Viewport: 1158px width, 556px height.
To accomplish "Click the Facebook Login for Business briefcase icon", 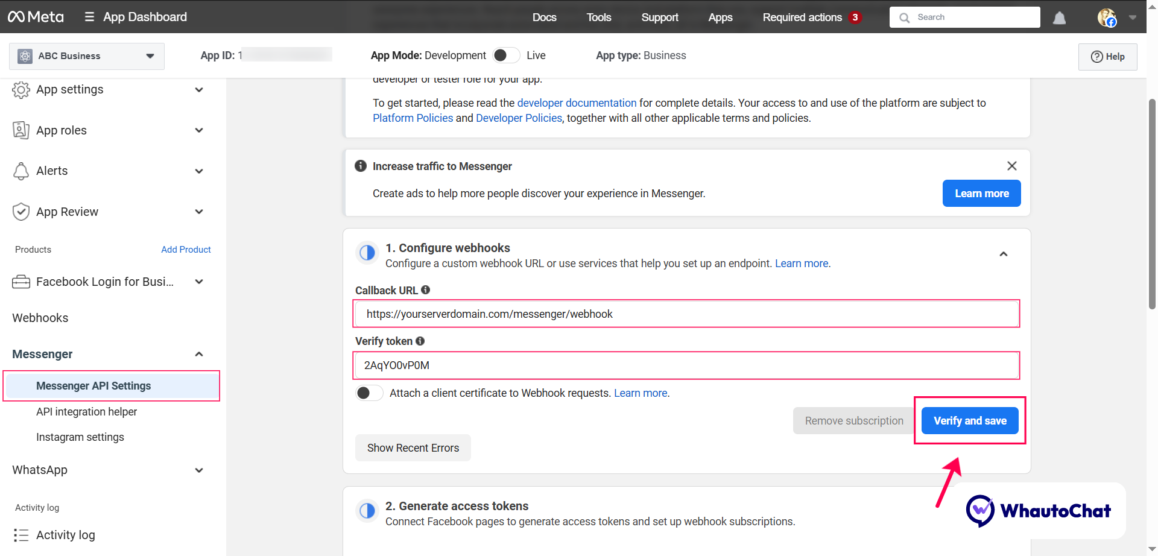I will coord(21,281).
